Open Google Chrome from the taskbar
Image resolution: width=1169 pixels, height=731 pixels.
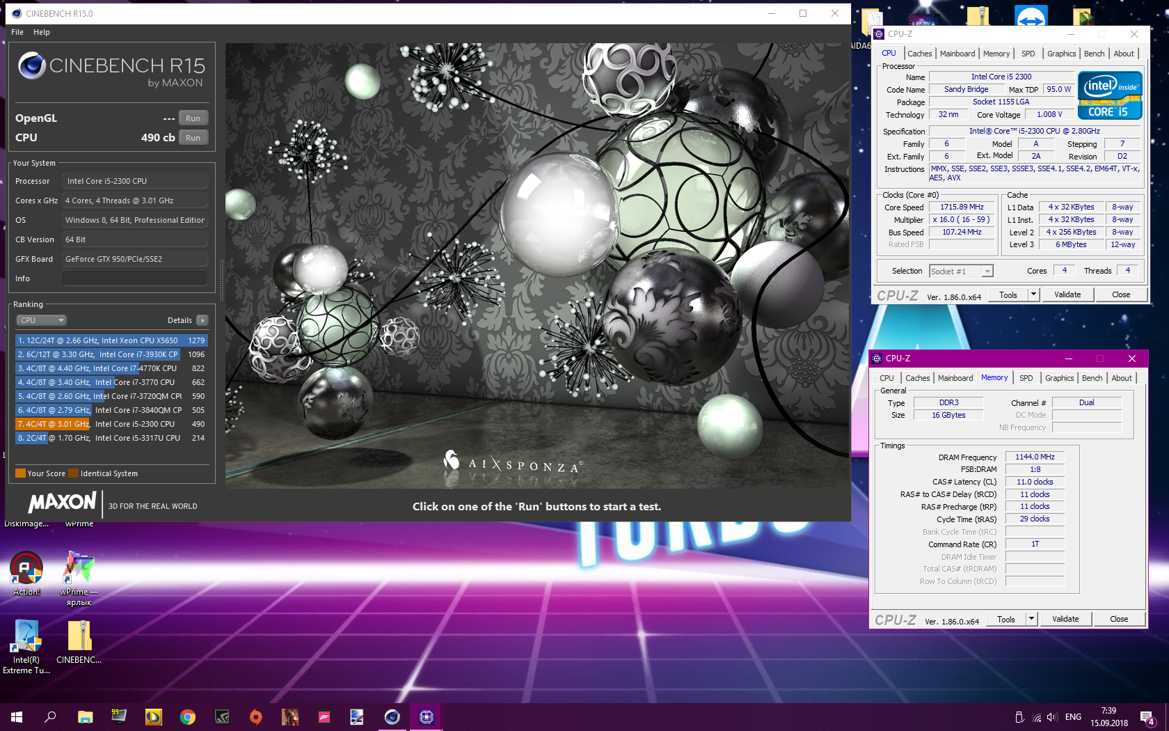(x=187, y=716)
